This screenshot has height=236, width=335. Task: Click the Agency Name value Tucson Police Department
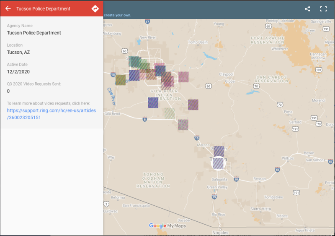click(34, 33)
